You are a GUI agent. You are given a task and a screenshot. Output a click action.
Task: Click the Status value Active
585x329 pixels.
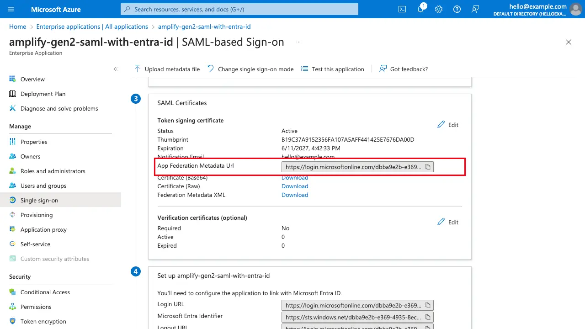[289, 131]
